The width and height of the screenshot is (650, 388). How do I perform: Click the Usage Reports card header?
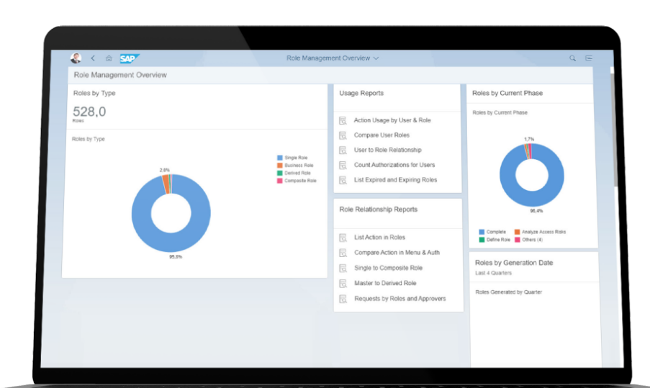point(361,94)
